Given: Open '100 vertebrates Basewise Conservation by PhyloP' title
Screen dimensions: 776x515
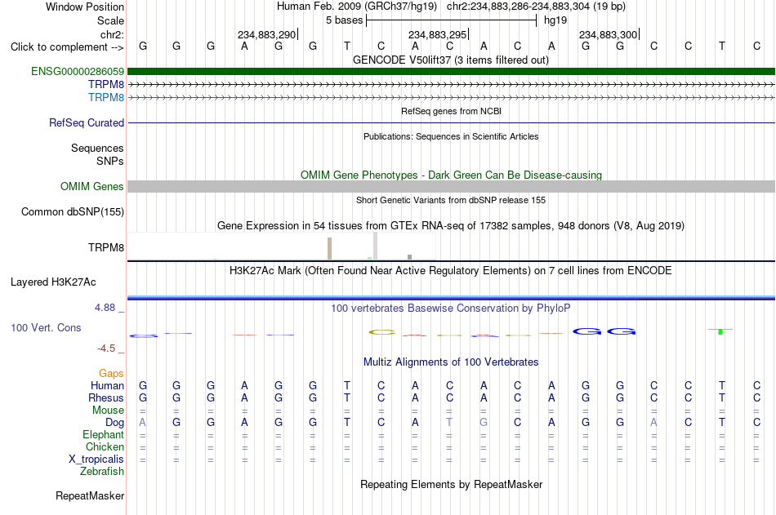Looking at the screenshot, I should 451,309.
